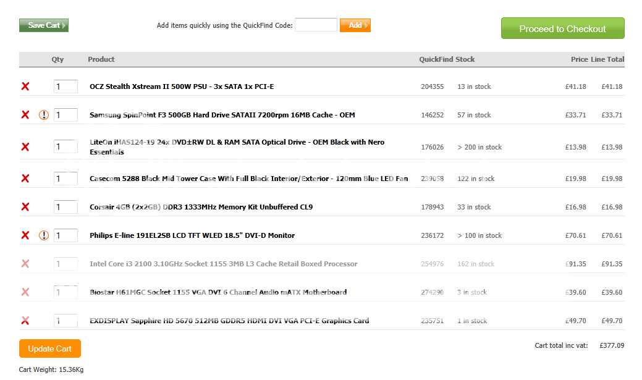Remove Samsung SpinPoint F3 hard drive item
Screen dimensions: 642x380
click(25, 115)
